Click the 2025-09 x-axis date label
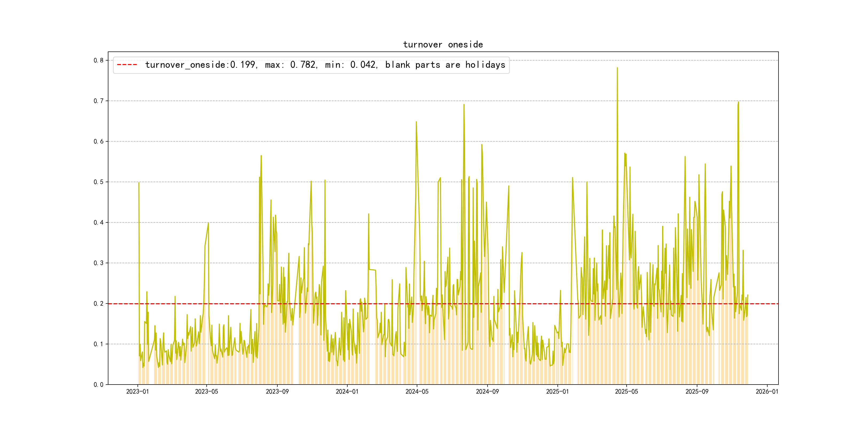 [x=697, y=392]
